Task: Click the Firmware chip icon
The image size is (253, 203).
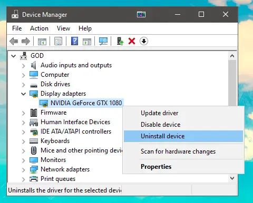Action: point(34,113)
